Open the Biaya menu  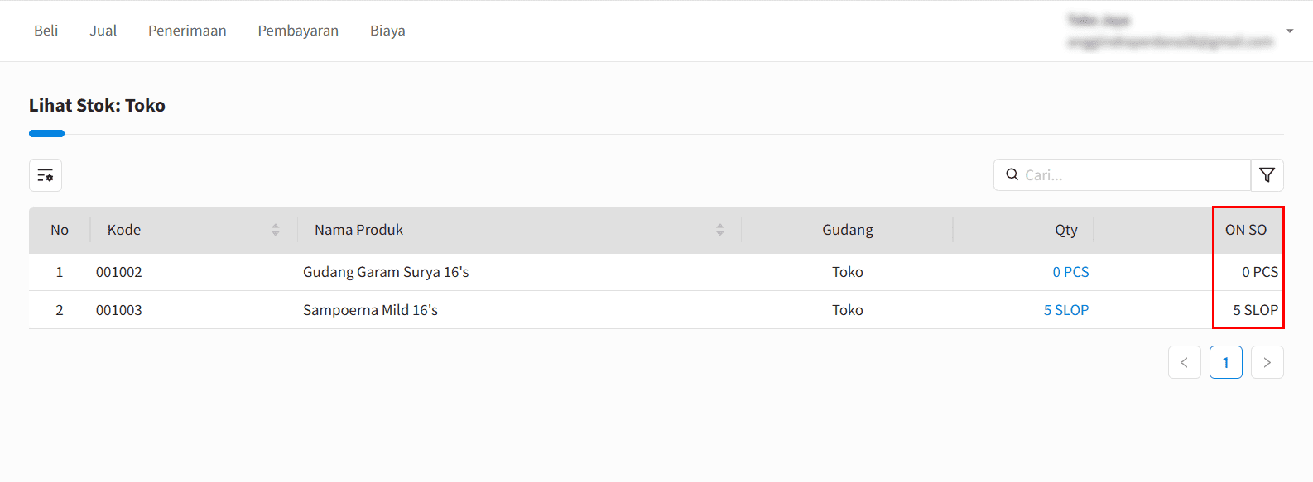(x=387, y=31)
